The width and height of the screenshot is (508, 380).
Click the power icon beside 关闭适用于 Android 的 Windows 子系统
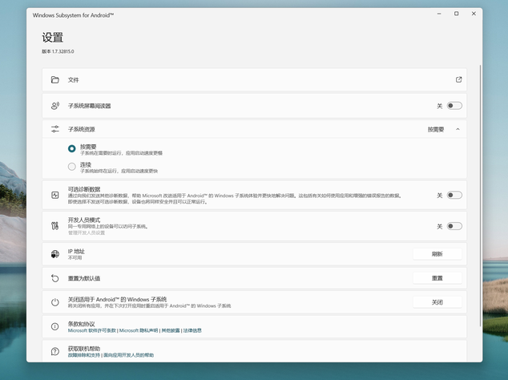click(55, 302)
